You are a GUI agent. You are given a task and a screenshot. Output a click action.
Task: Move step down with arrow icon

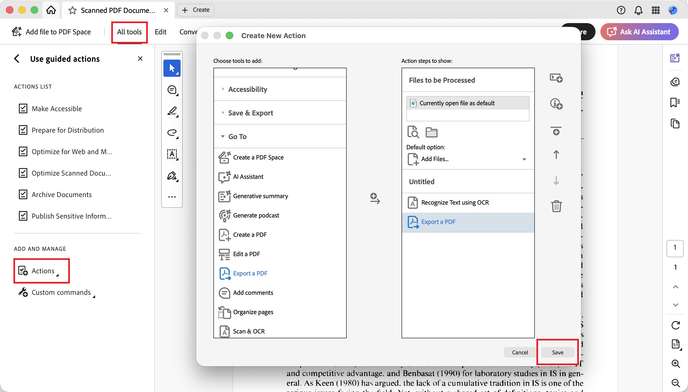coord(556,180)
